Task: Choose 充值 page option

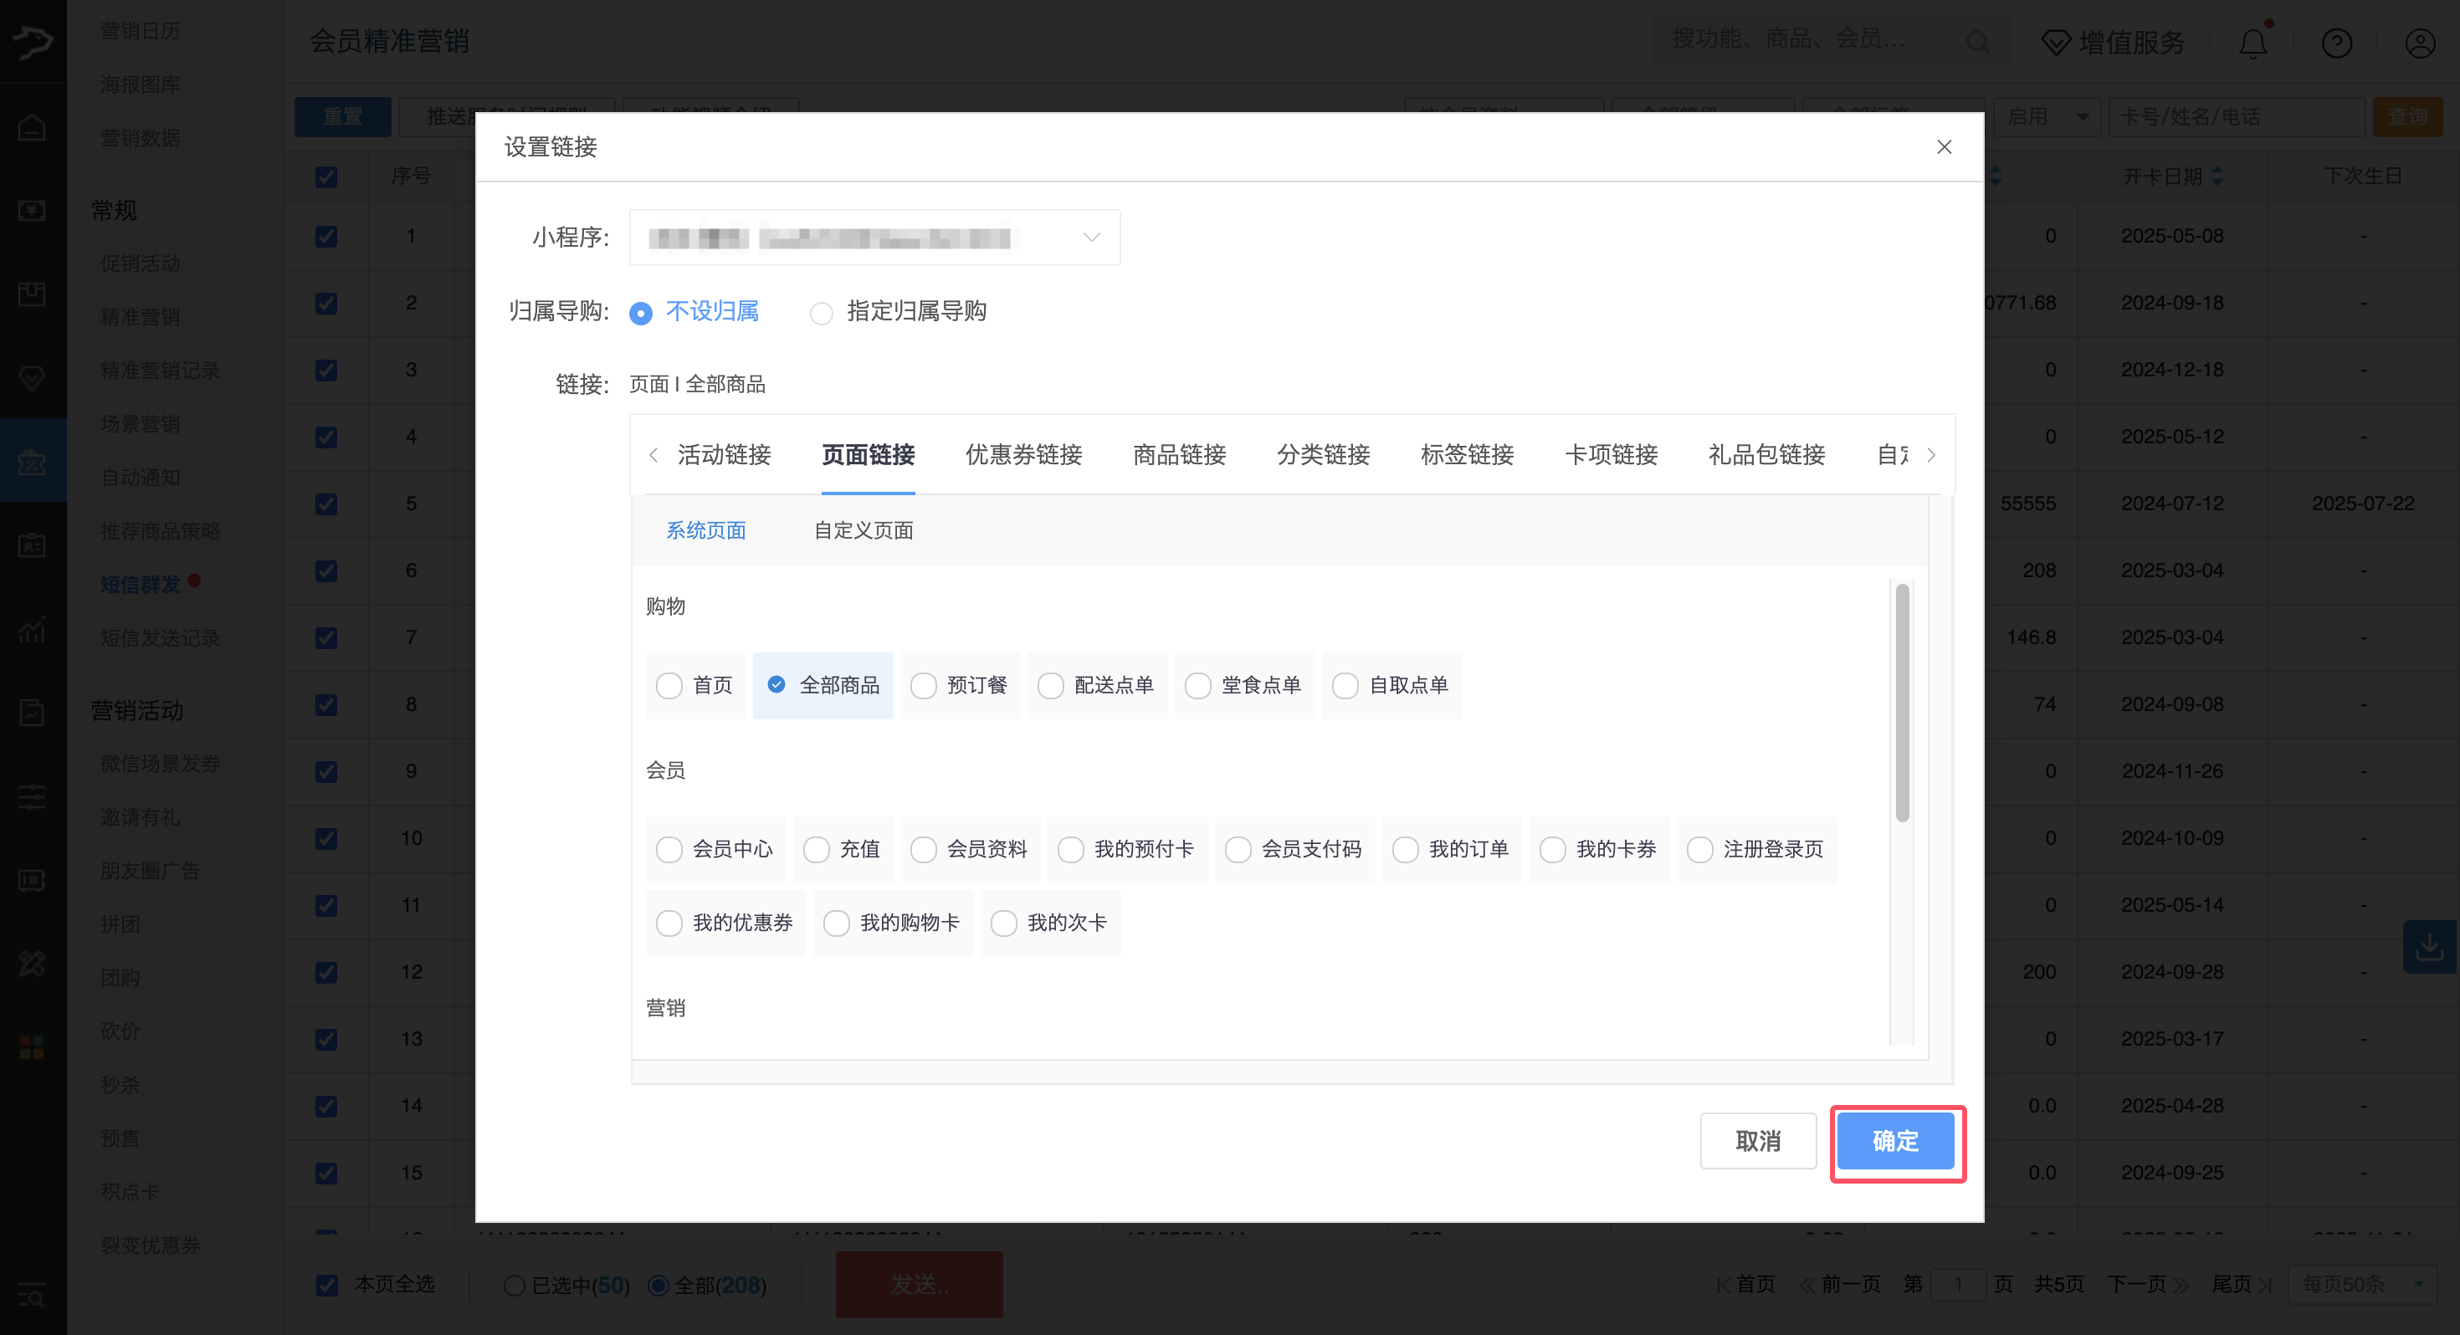Action: pyautogui.click(x=843, y=850)
